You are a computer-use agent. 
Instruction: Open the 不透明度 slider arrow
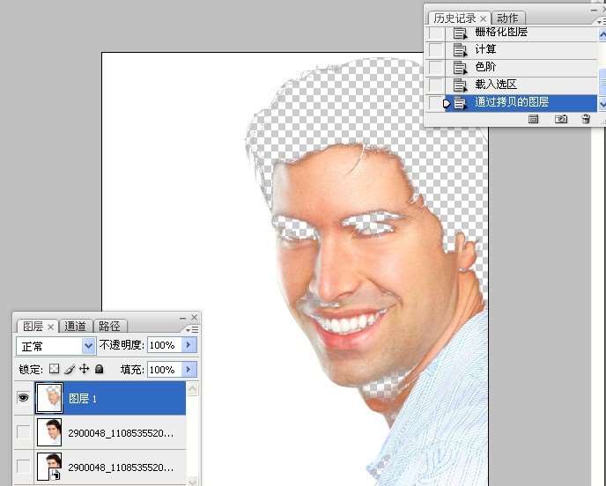(189, 344)
